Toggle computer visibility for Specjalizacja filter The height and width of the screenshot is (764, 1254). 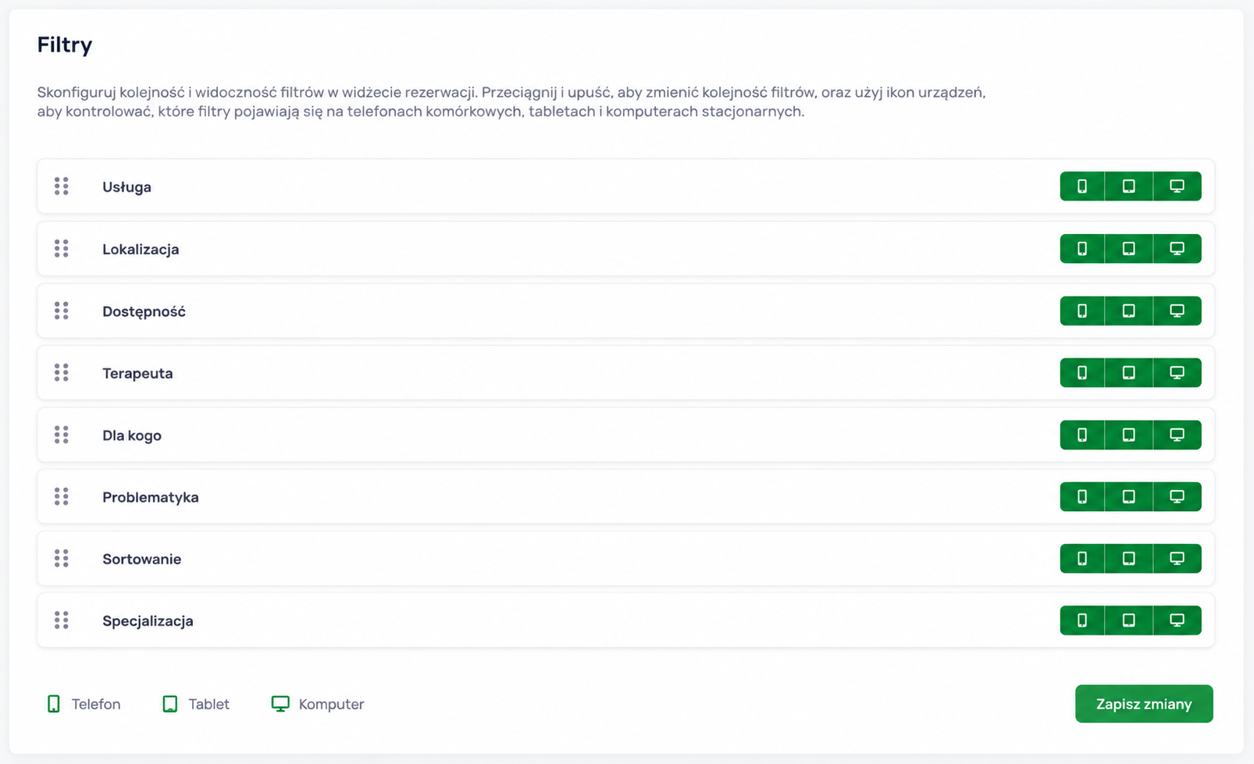(1177, 620)
